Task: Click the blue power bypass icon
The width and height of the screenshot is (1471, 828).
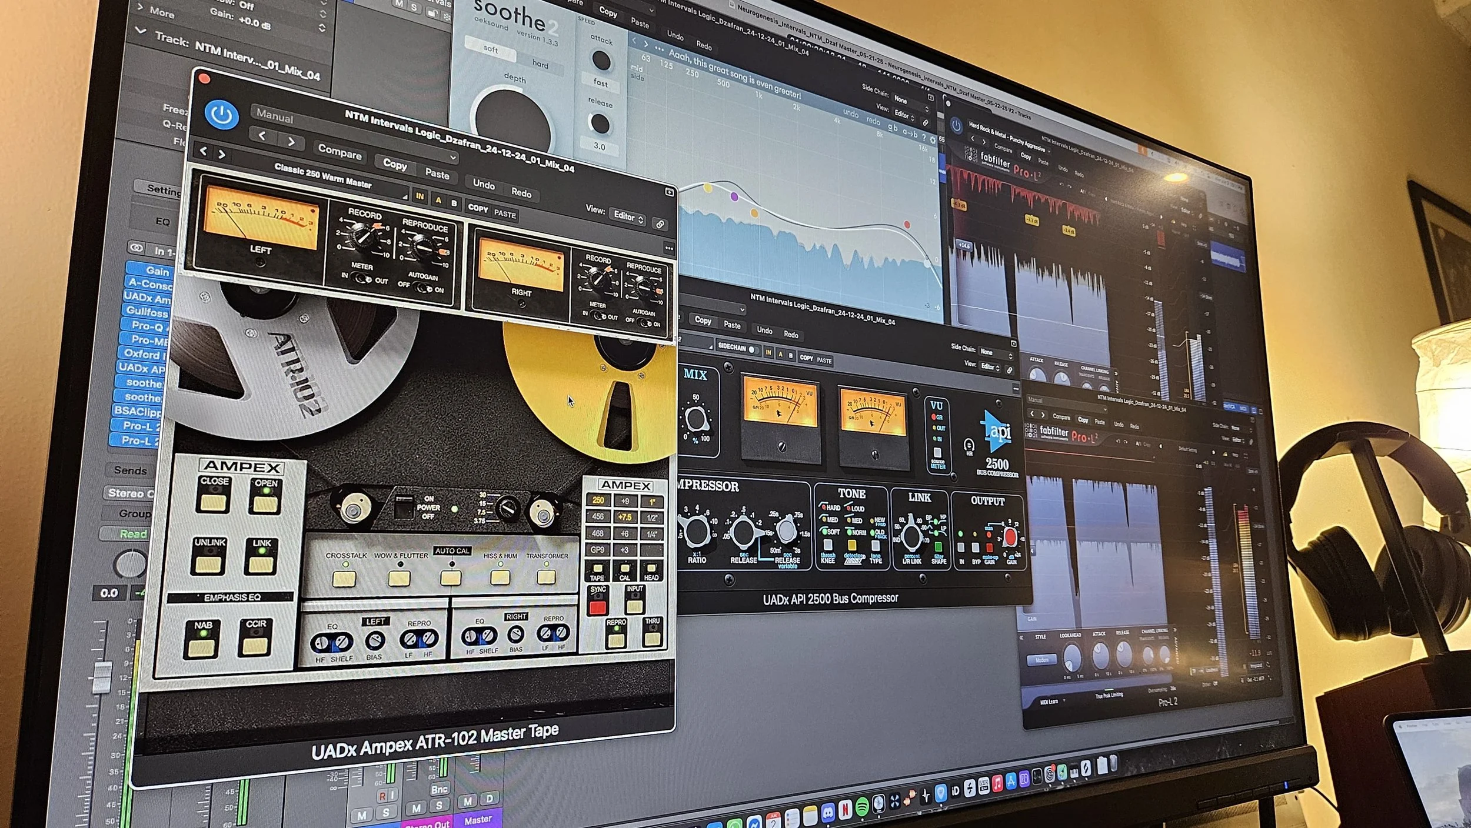Action: [222, 115]
